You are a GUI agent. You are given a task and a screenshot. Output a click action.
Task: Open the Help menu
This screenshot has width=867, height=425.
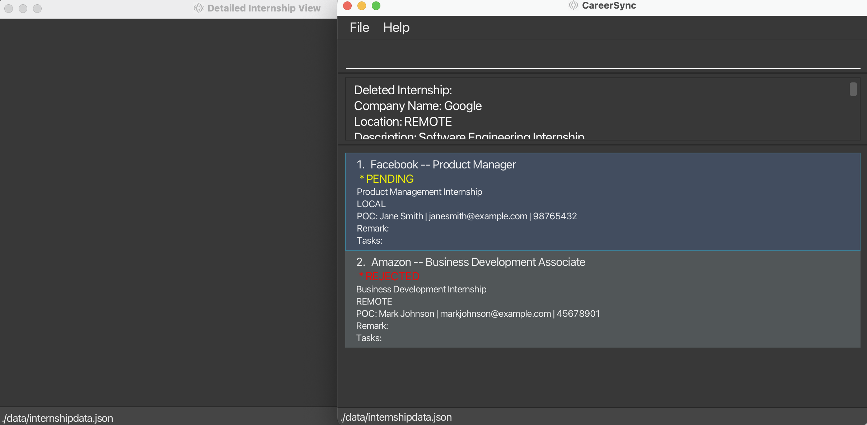point(396,28)
